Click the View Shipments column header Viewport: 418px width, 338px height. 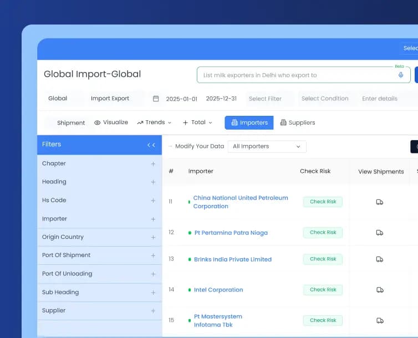click(x=381, y=172)
